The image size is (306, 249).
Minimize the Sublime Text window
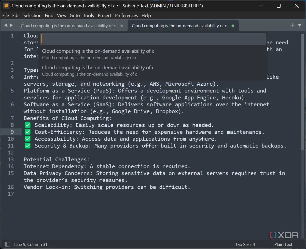click(260, 6)
